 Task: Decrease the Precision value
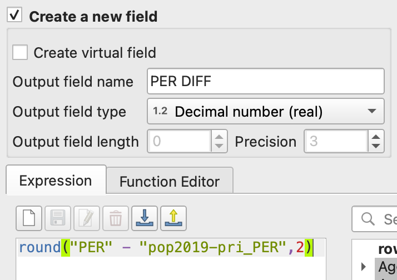pyautogui.click(x=376, y=146)
